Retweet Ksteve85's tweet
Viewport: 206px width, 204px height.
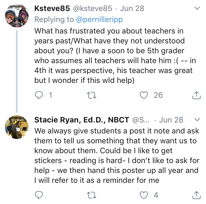tap(90, 95)
